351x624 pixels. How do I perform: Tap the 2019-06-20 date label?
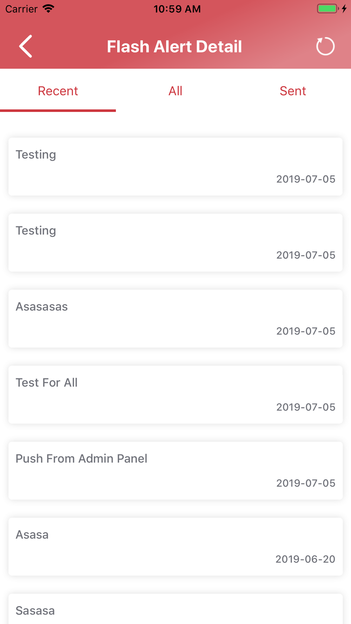pyautogui.click(x=305, y=559)
